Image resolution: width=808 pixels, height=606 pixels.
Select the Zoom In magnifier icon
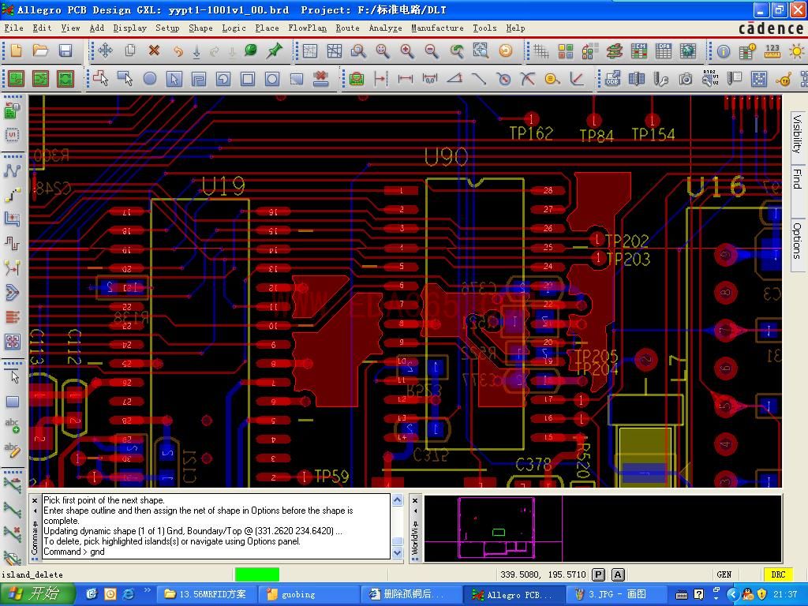(407, 51)
